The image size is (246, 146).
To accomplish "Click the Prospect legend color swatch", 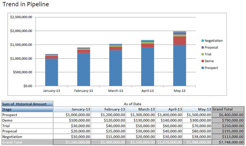I will click(x=203, y=68).
